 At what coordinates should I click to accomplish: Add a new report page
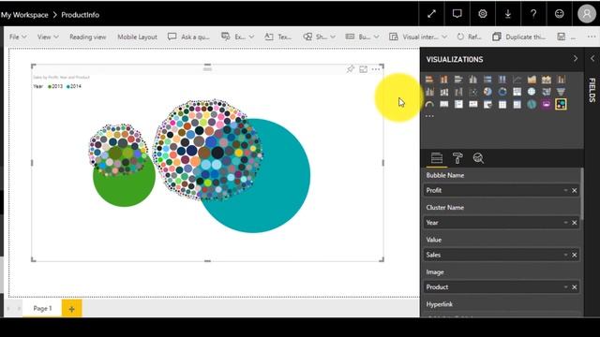pyautogui.click(x=71, y=309)
